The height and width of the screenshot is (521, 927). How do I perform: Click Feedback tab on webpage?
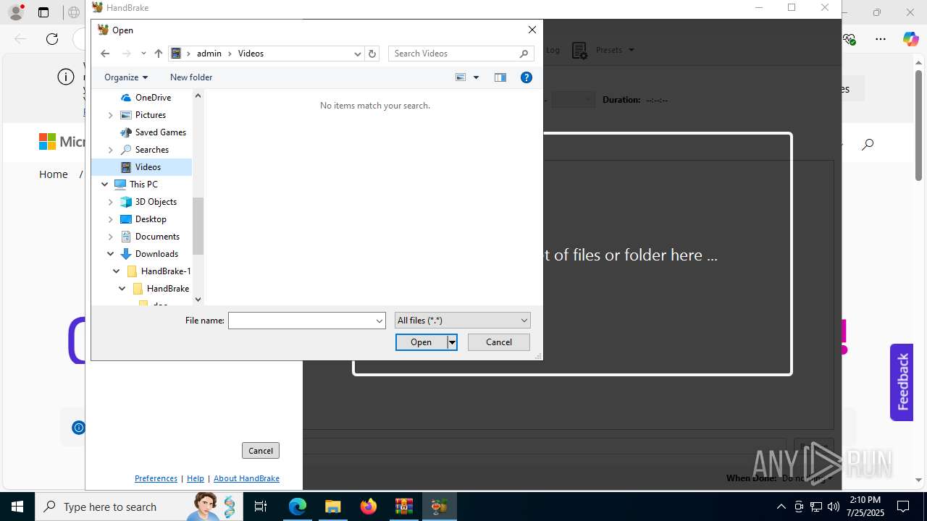(902, 382)
